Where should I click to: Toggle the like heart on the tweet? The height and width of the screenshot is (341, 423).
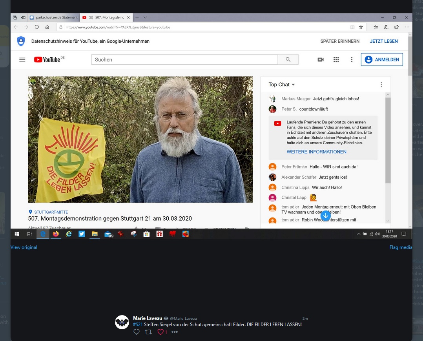pos(160,332)
